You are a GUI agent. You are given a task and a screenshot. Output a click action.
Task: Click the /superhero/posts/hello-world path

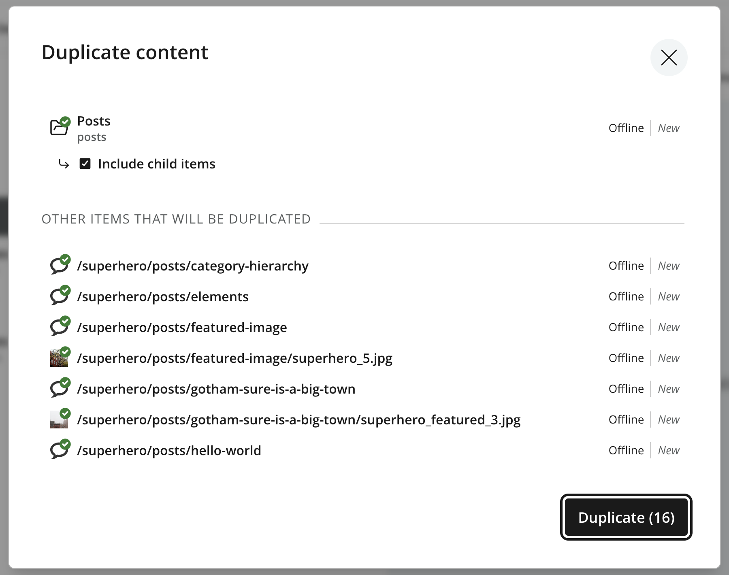[x=169, y=451]
